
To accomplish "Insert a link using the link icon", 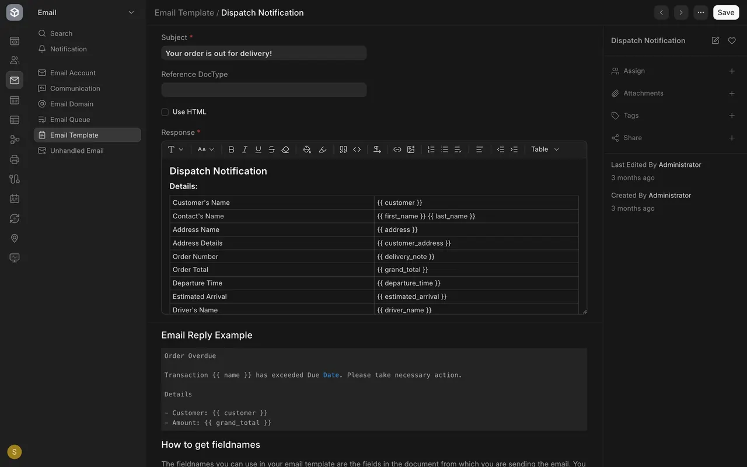I will pos(397,149).
